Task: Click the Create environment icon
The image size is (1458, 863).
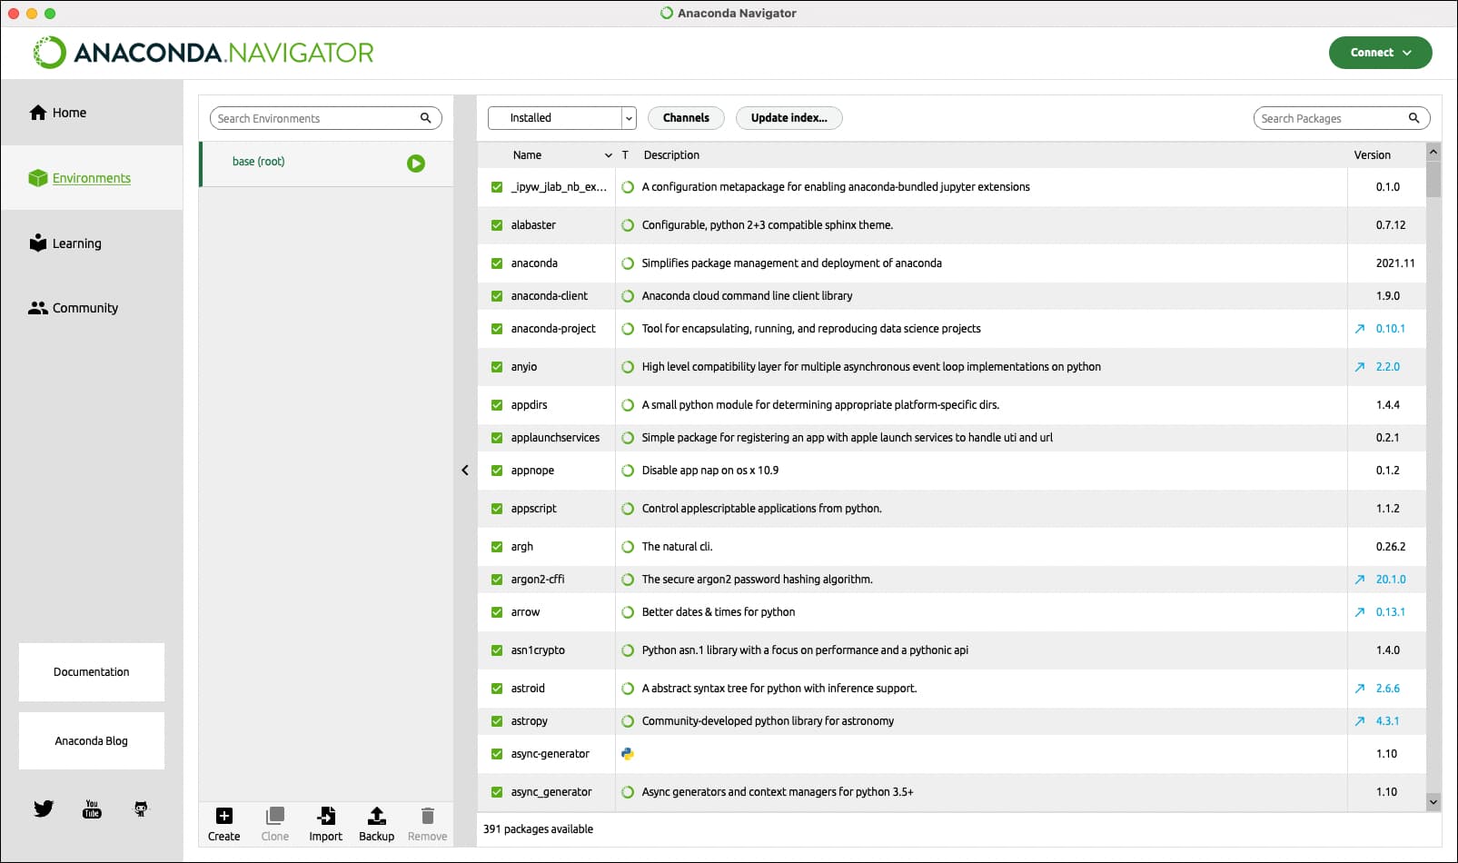Action: point(223,817)
